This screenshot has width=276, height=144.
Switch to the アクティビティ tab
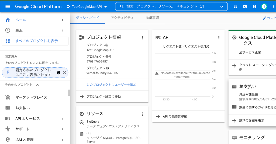coord(122,18)
